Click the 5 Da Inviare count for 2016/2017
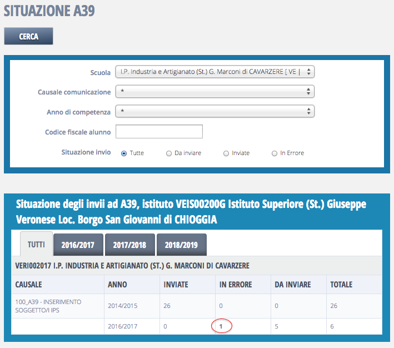Screen dimensions: 394x348 coord(277,326)
